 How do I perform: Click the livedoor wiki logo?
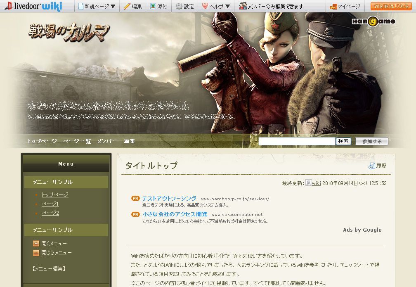coord(34,6)
